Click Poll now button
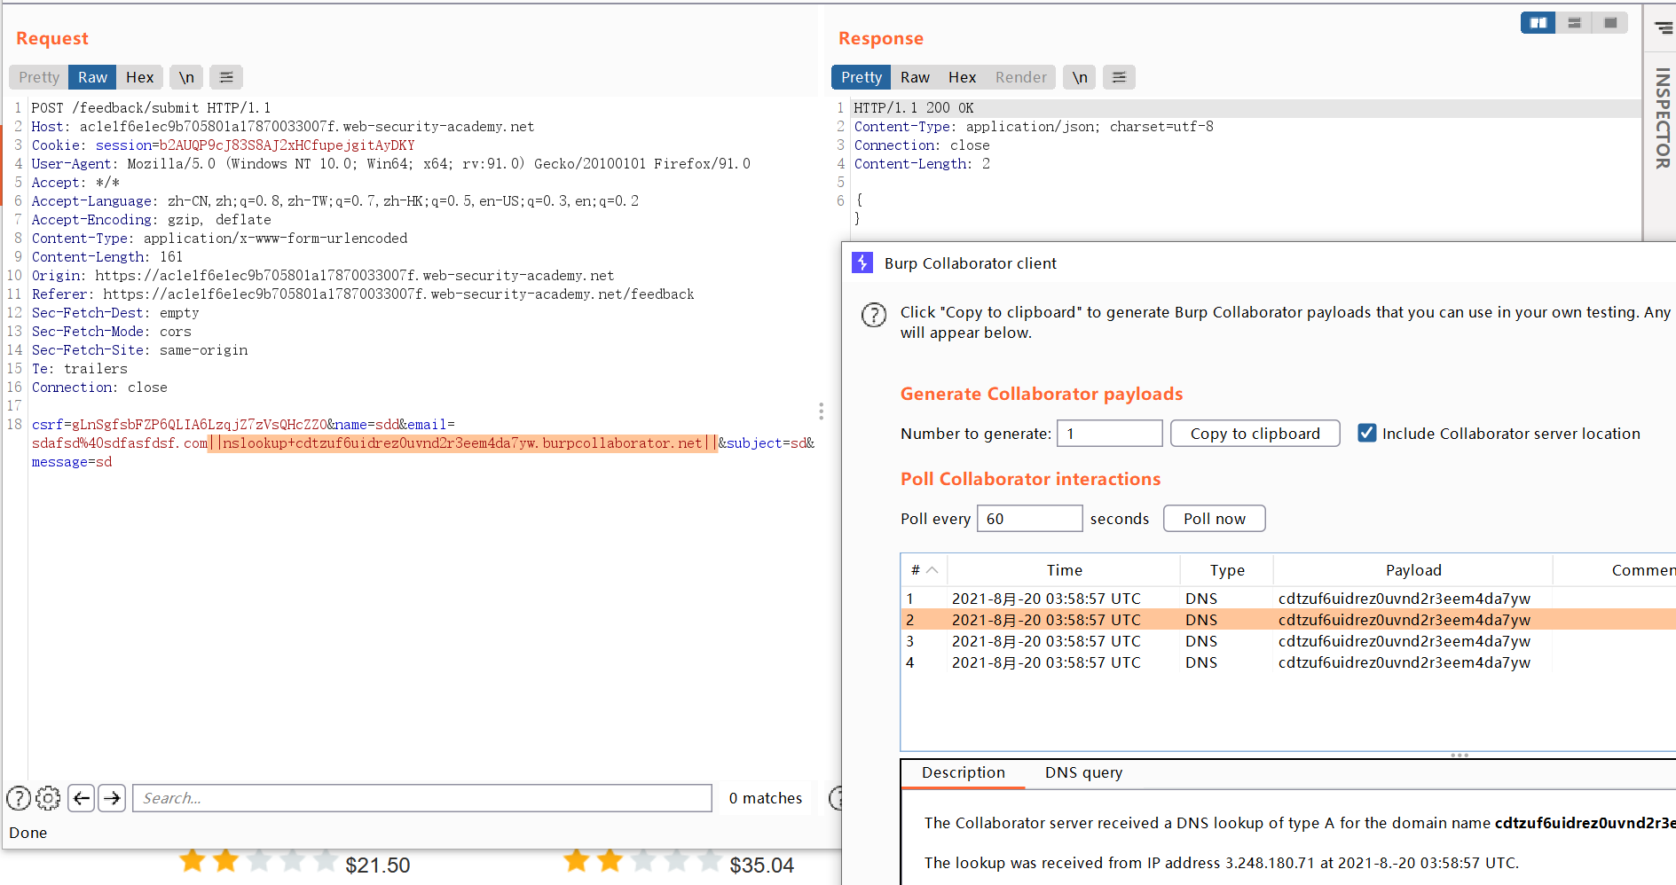This screenshot has height=885, width=1676. (x=1214, y=519)
